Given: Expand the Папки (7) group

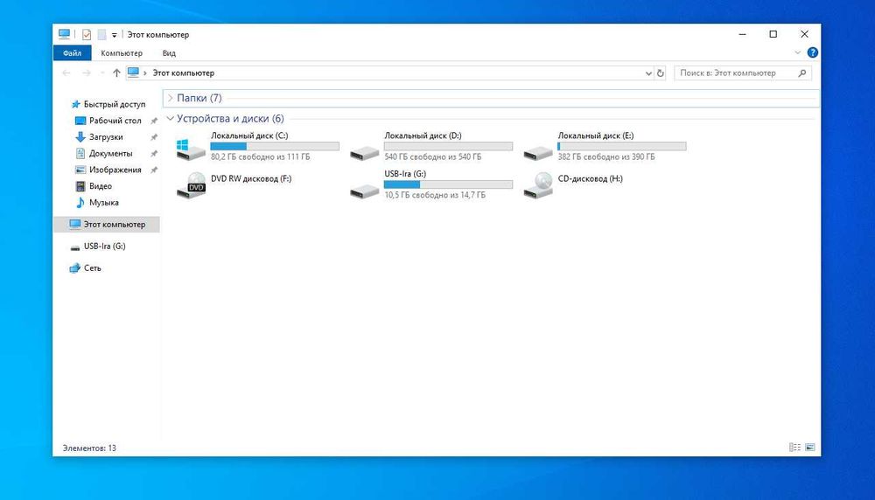Looking at the screenshot, I should (171, 98).
